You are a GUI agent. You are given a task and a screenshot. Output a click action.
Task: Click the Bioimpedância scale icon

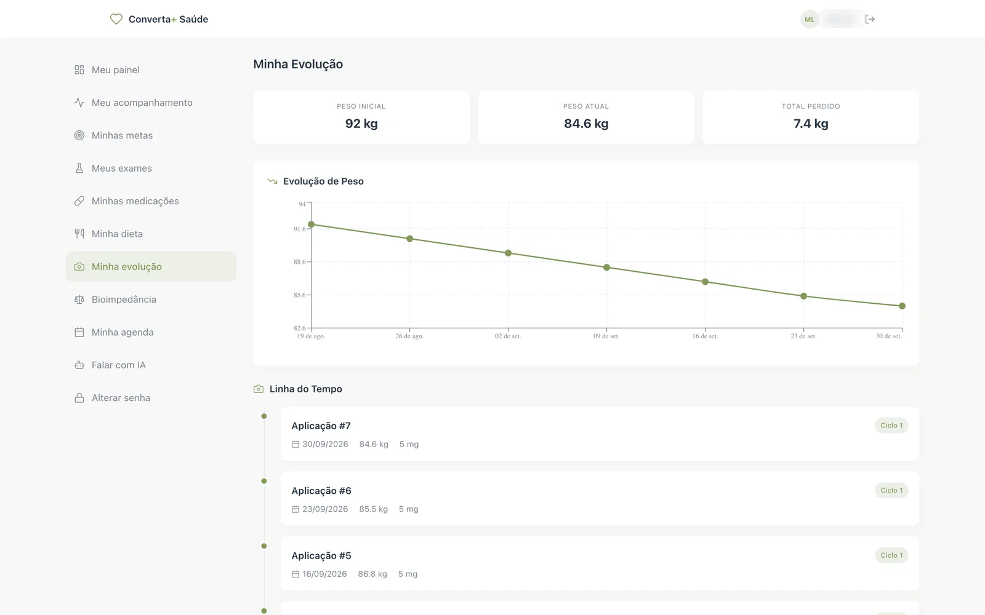coord(79,300)
